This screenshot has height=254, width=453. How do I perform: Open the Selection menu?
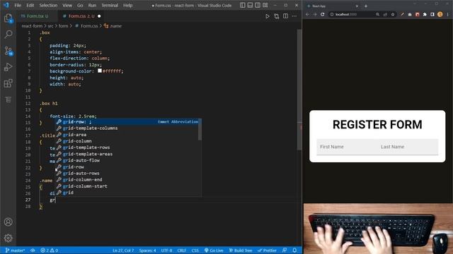[x=48, y=5]
